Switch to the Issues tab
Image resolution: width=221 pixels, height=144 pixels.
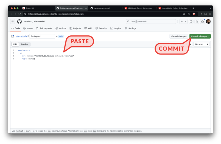point(28,28)
